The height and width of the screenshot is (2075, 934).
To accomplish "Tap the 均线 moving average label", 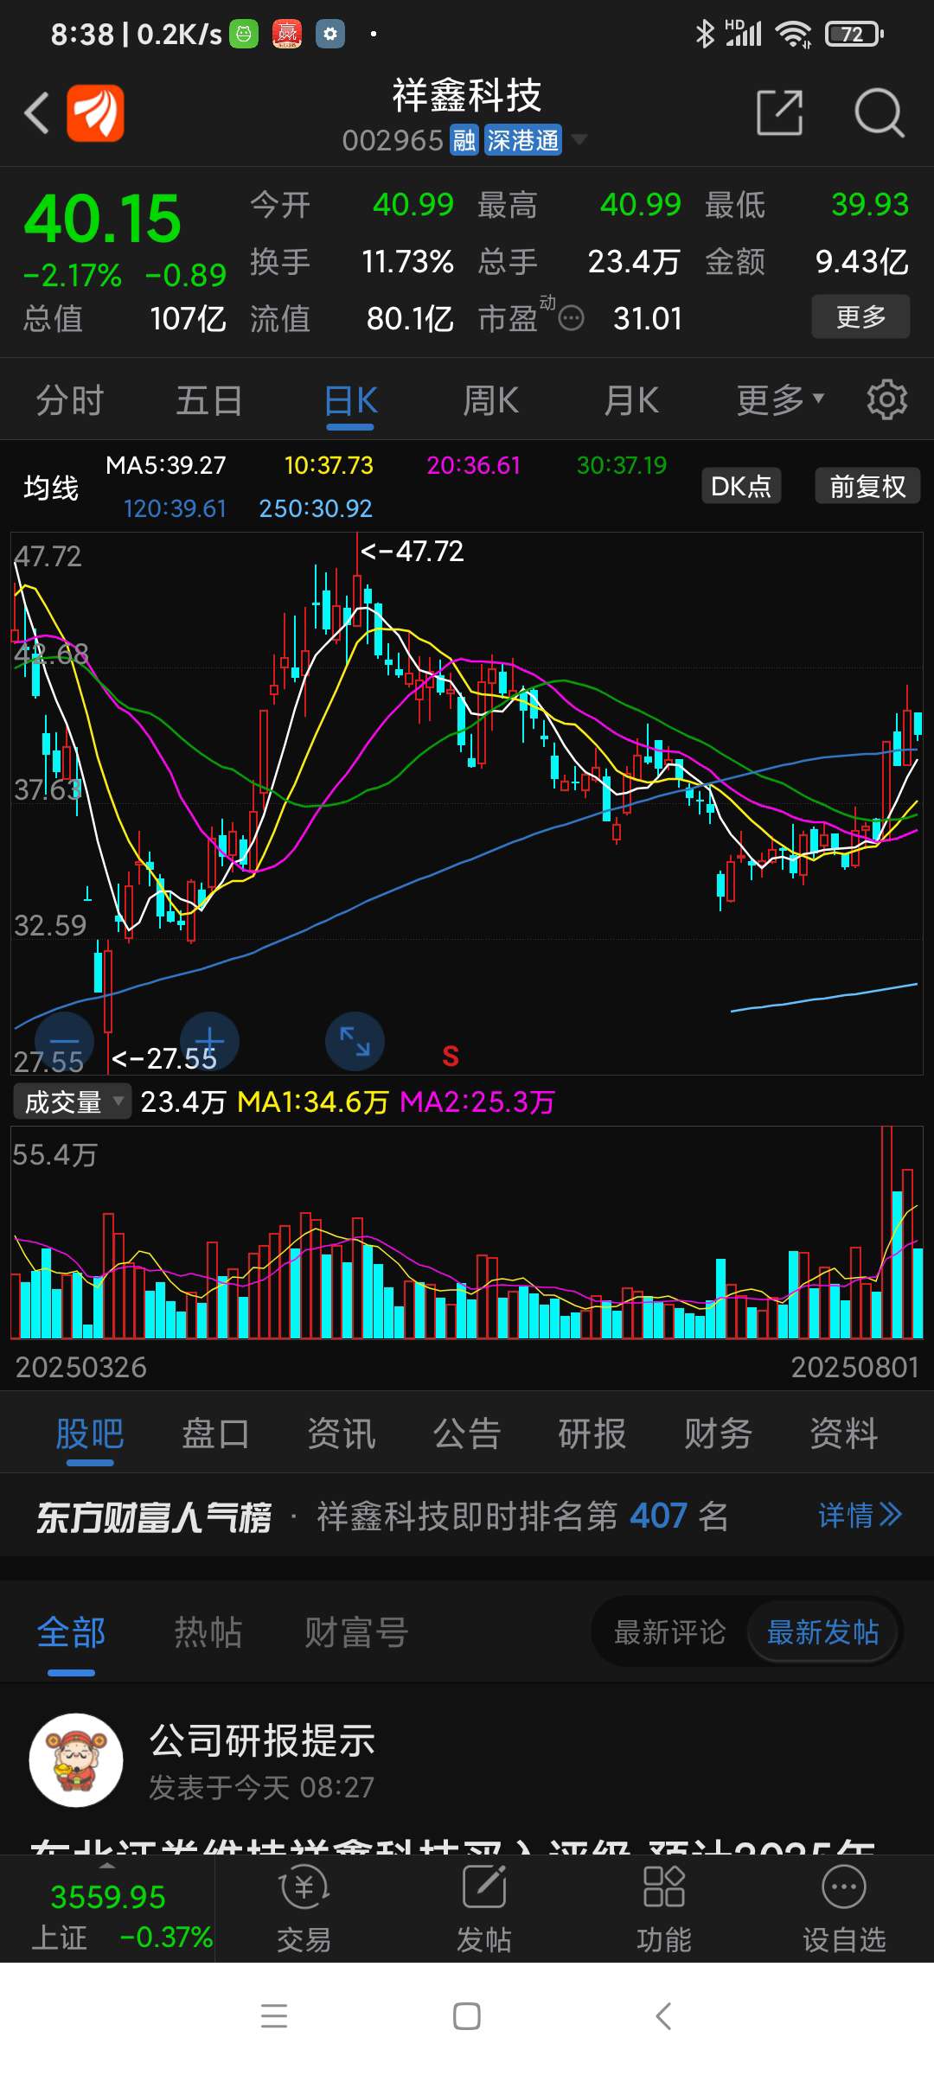I will (x=51, y=488).
